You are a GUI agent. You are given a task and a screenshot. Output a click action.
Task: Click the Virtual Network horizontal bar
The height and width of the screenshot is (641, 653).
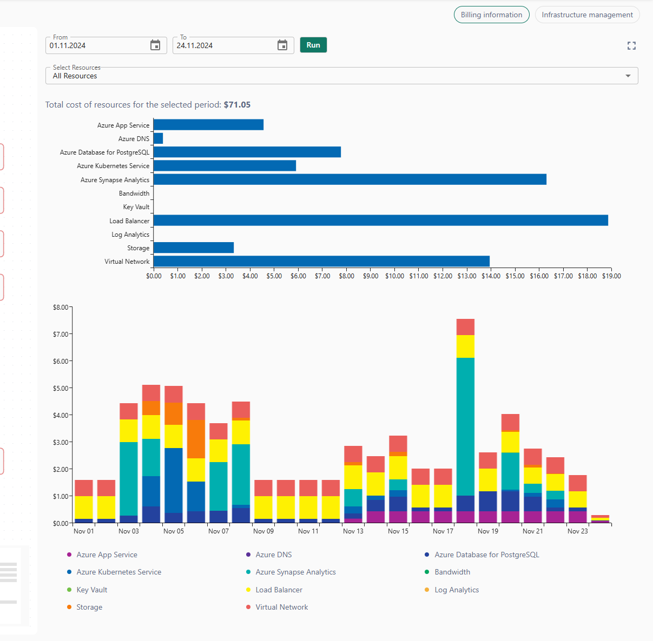coord(321,261)
